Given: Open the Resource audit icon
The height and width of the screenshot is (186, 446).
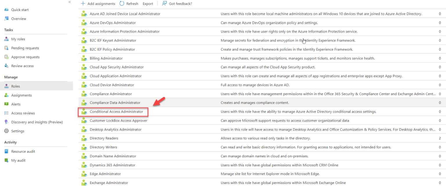Looking at the screenshot, I should click(x=6, y=151).
